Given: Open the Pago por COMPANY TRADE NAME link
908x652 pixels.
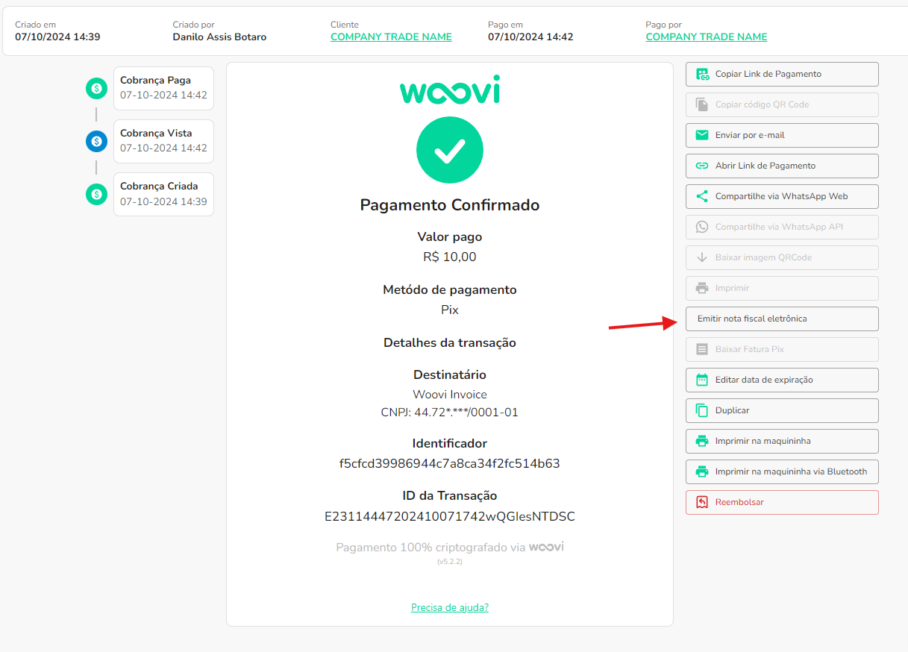Looking at the screenshot, I should pos(706,37).
